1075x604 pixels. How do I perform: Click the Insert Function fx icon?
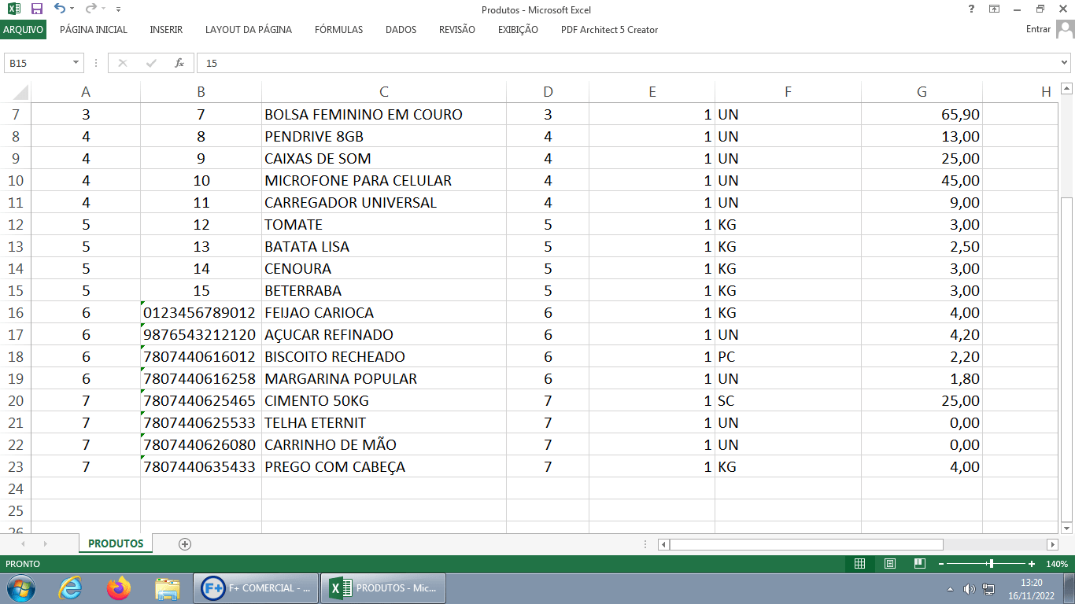click(179, 63)
